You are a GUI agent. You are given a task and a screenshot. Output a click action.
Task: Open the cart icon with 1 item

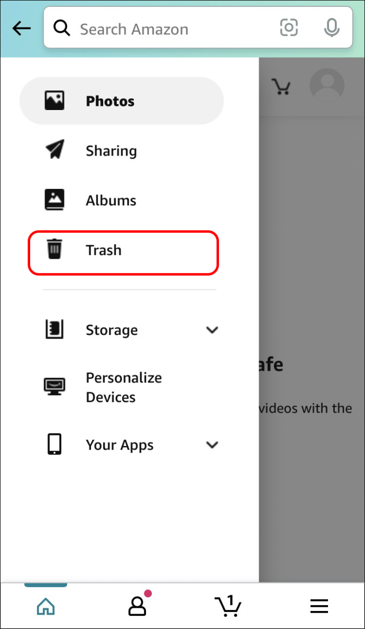click(228, 606)
